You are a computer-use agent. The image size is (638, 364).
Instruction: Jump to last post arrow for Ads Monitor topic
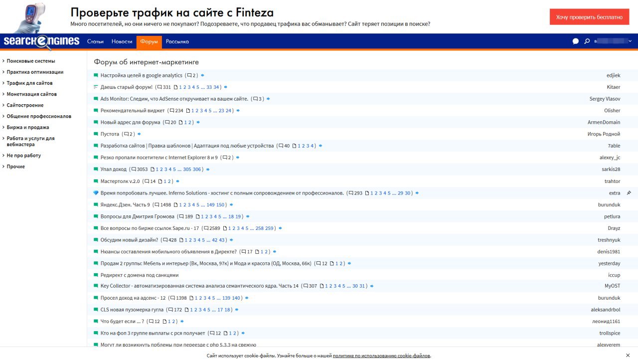[268, 99]
